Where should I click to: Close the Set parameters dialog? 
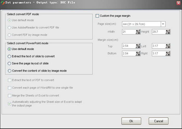pyautogui.click(x=178, y=3)
